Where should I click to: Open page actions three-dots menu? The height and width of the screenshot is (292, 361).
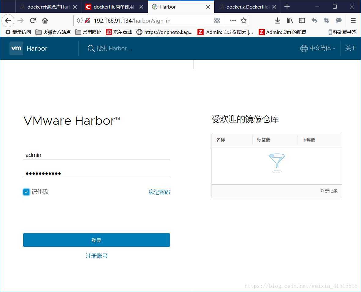point(233,21)
